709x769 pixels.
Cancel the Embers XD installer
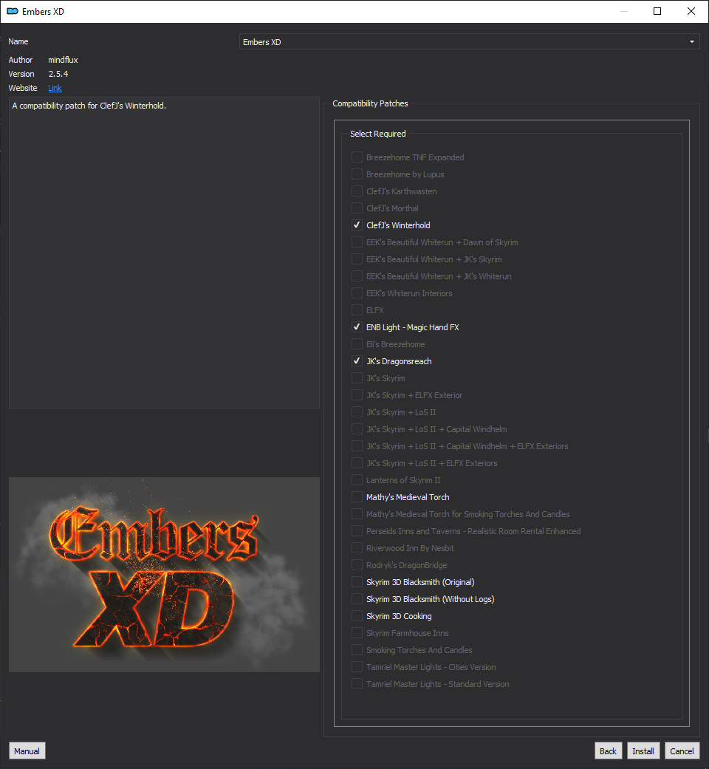(x=682, y=751)
